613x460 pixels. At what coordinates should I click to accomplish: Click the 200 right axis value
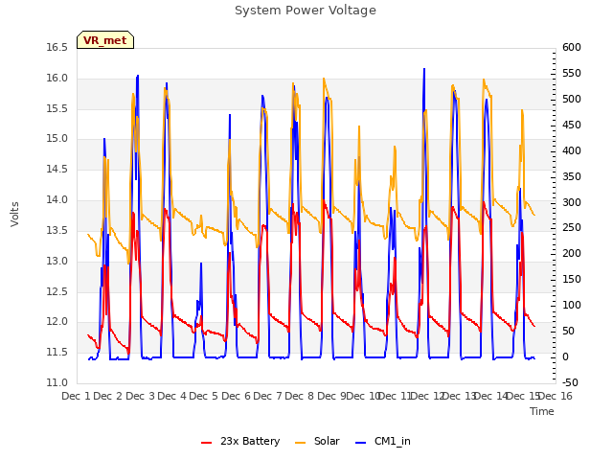(x=572, y=253)
